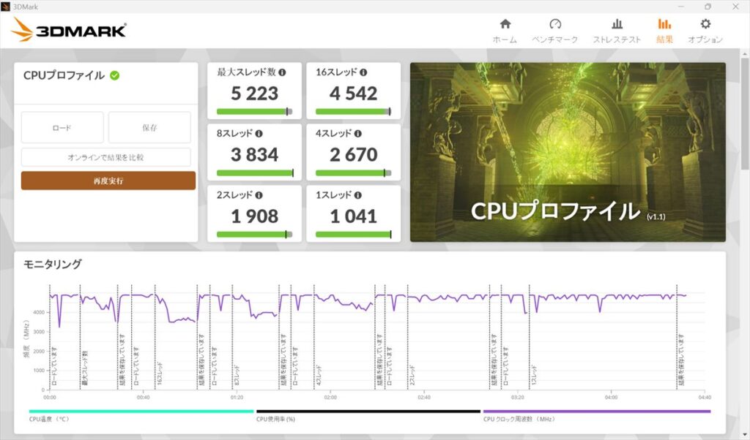Click info icon next to 4スレッド
Screen dimensions: 750x440
pyautogui.click(x=357, y=134)
